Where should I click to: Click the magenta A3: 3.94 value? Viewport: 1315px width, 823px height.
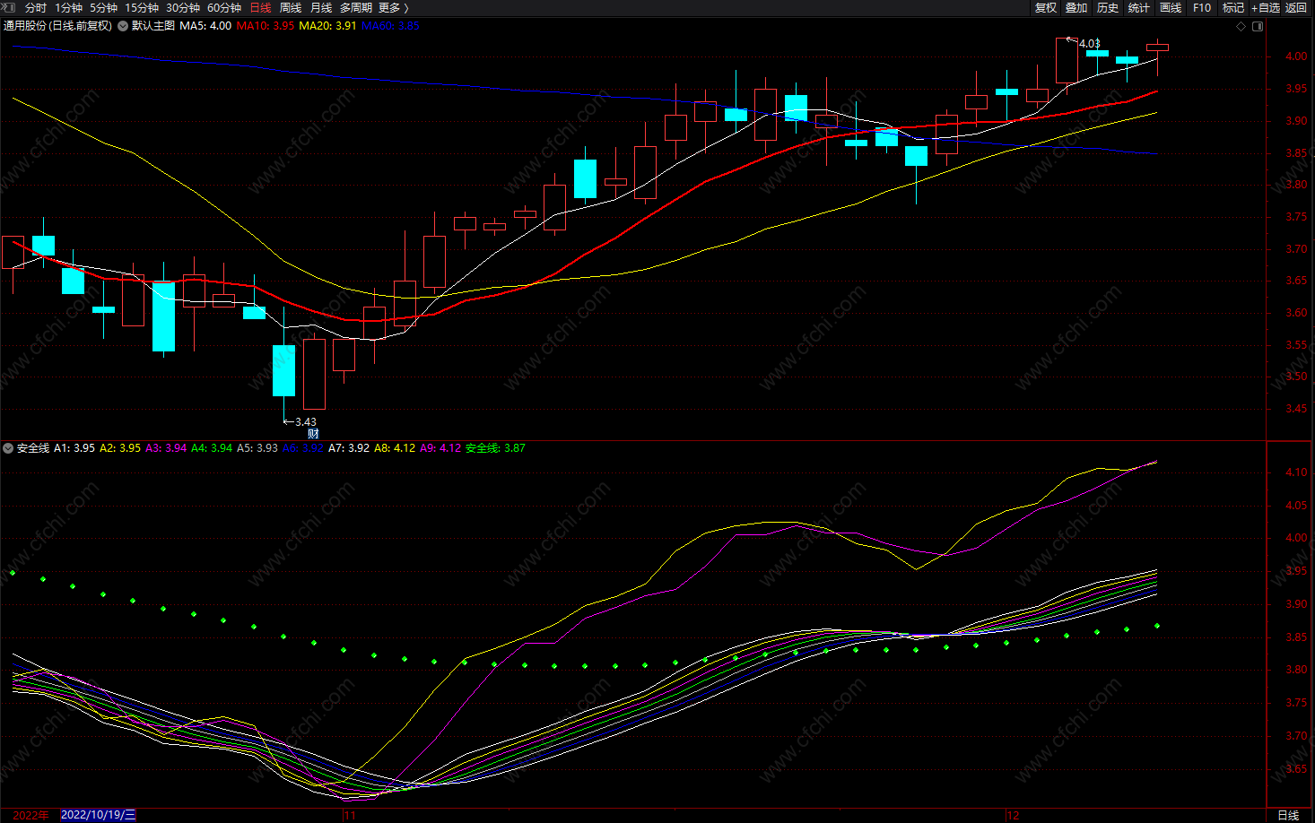pyautogui.click(x=166, y=448)
